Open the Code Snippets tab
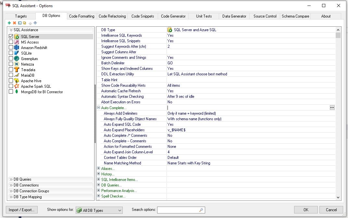Viewport: 348px width, 218px height. pos(143,16)
